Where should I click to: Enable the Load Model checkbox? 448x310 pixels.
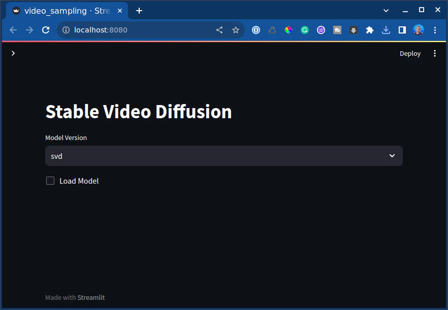pyautogui.click(x=50, y=181)
